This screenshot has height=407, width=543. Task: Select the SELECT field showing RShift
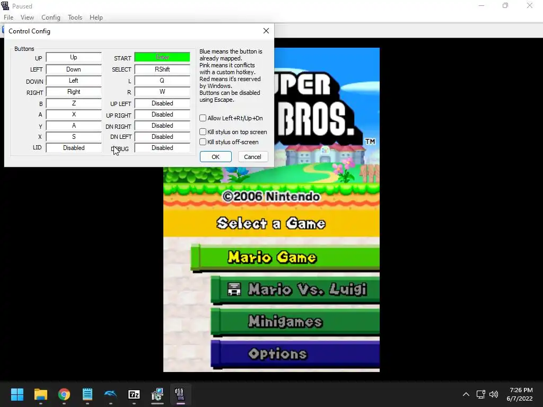(162, 69)
